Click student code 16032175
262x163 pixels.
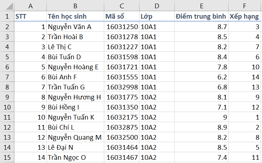(121, 117)
